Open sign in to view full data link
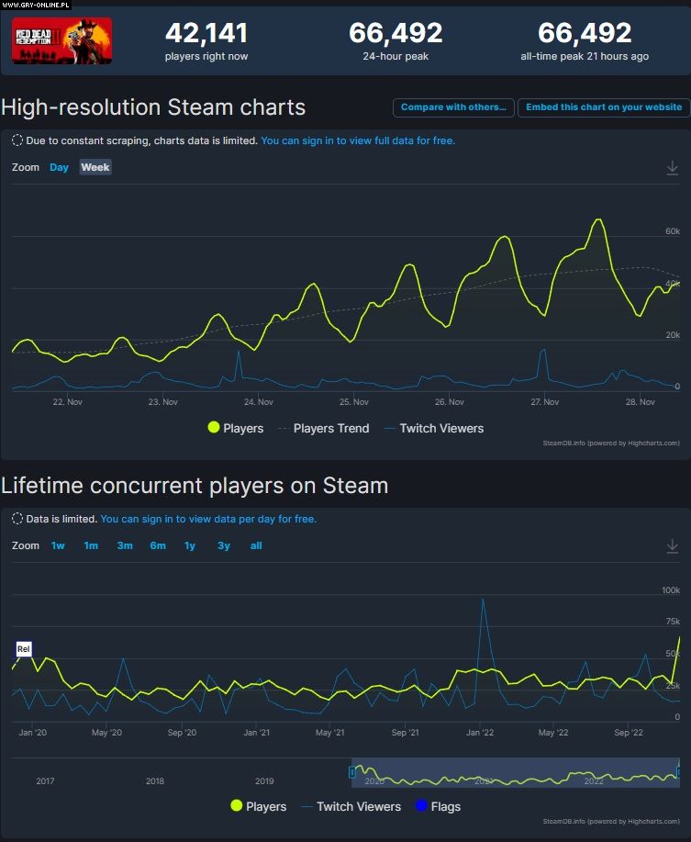Image resolution: width=691 pixels, height=842 pixels. click(358, 140)
